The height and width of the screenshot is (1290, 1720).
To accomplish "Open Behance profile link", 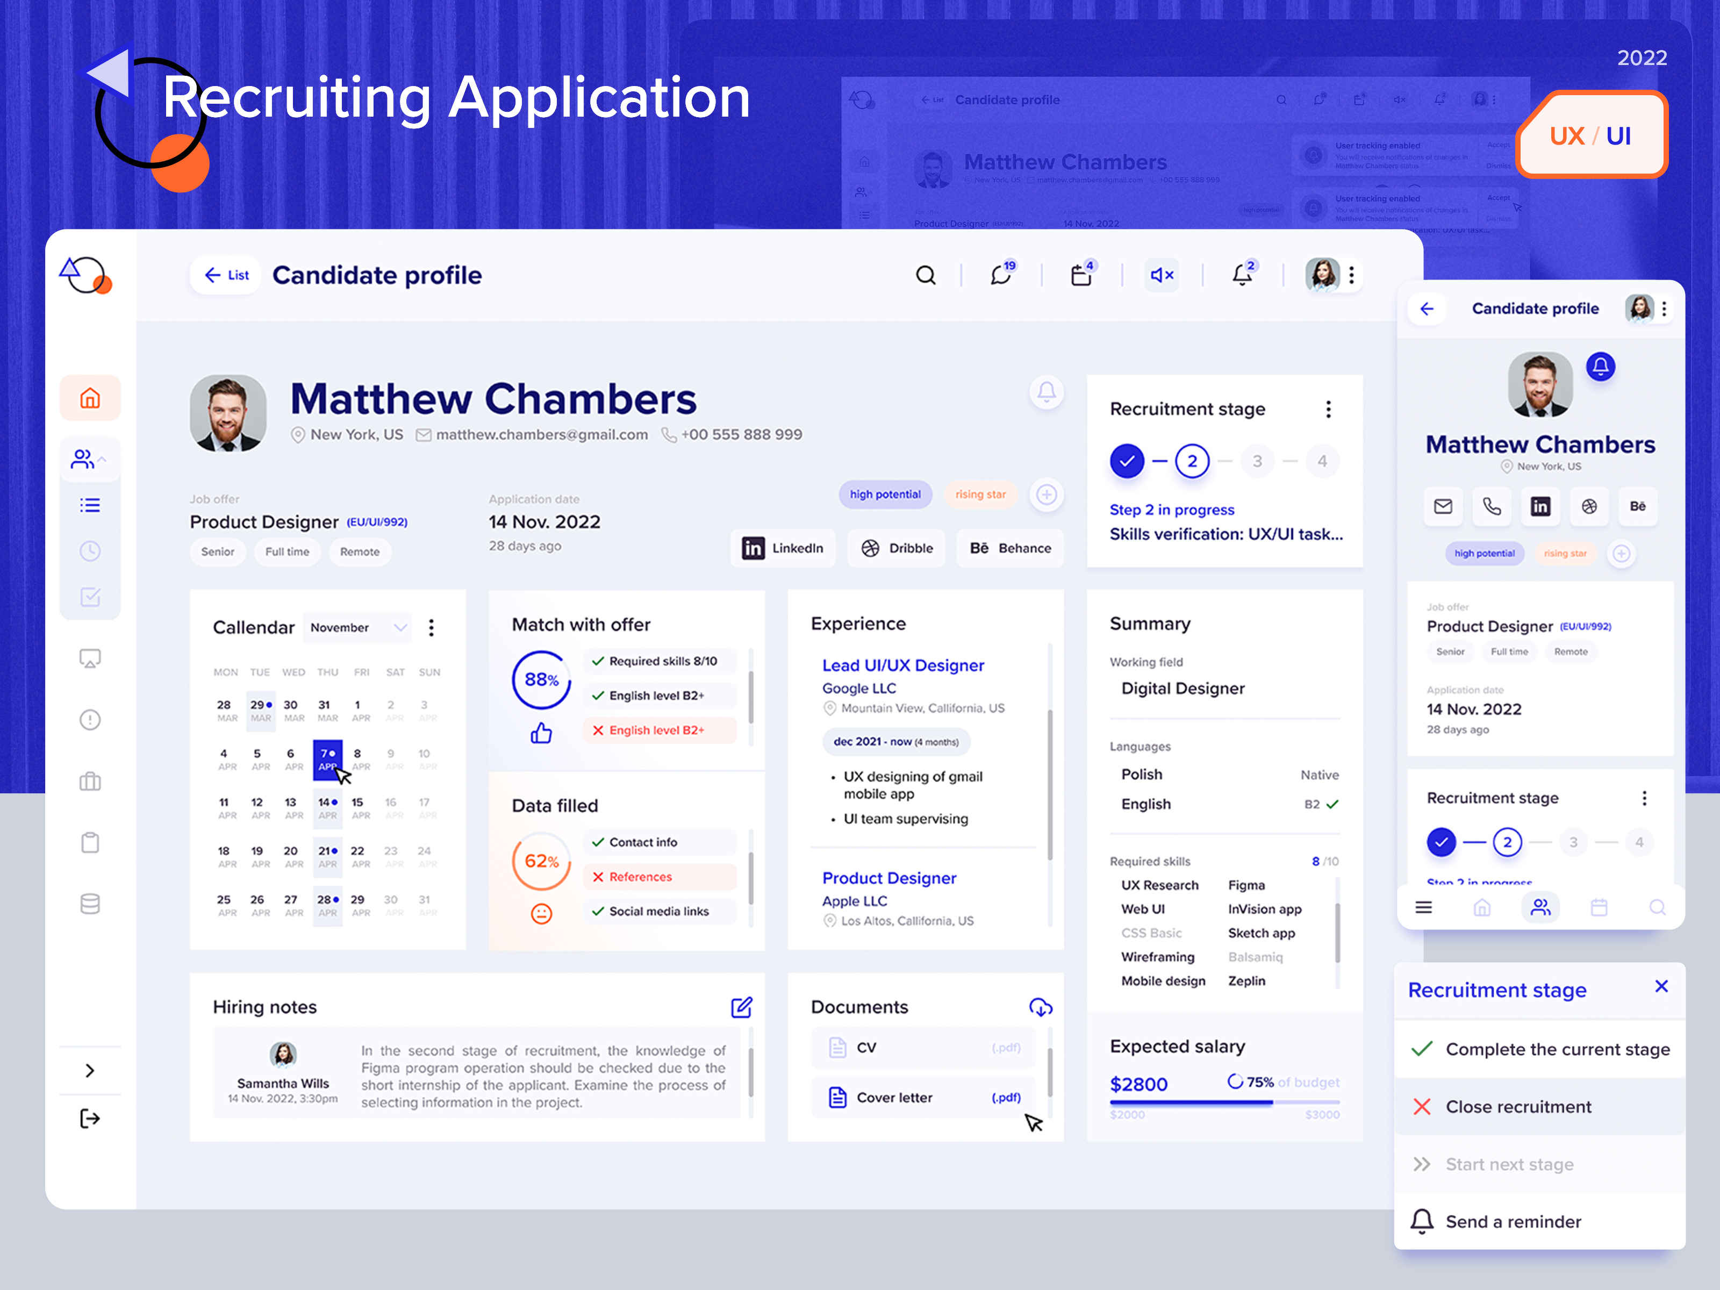I will [x=1010, y=548].
